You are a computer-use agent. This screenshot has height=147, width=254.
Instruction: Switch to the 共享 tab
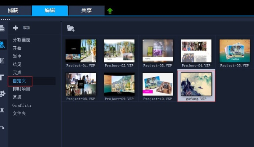(87, 11)
